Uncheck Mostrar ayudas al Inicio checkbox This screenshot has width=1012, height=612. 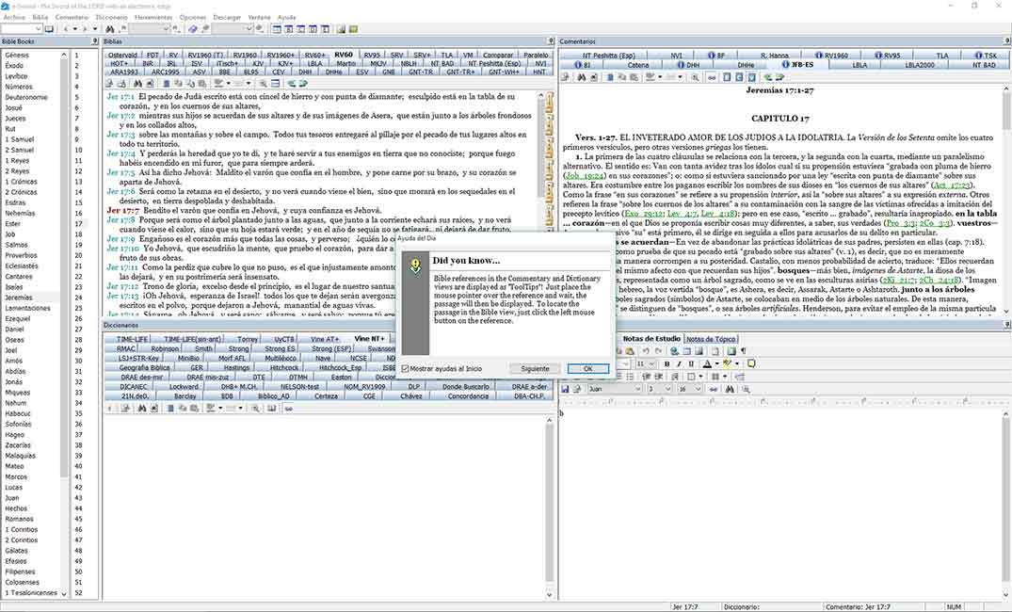tap(406, 369)
